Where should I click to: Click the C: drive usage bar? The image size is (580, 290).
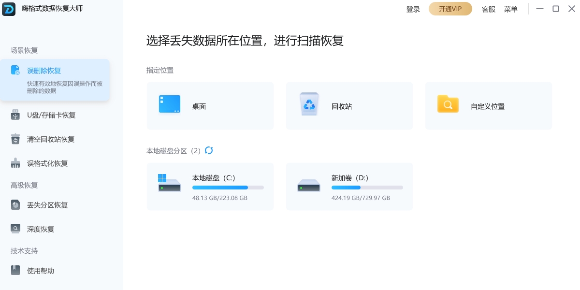[228, 188]
